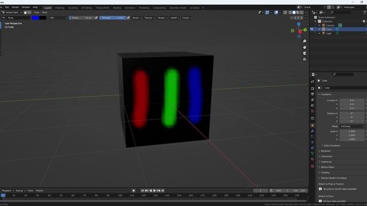Select wireframe viewport shading mode
The image size is (367, 206).
tap(290, 13)
